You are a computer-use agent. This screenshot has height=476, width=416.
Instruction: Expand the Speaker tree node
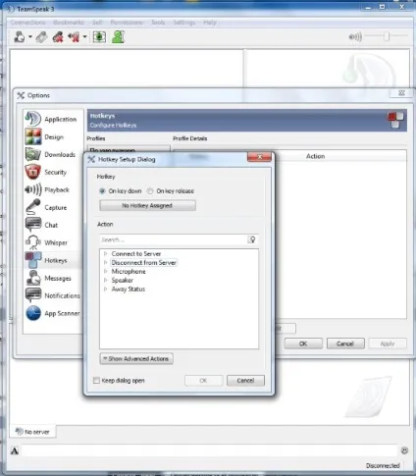[105, 281]
